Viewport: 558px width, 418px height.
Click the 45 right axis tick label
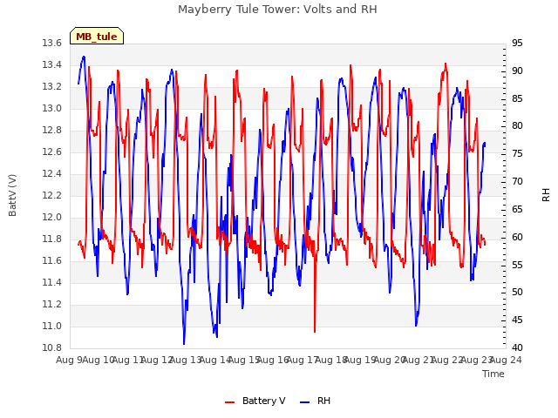(x=517, y=320)
